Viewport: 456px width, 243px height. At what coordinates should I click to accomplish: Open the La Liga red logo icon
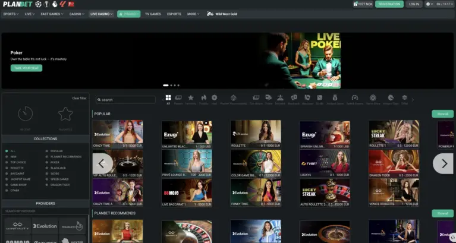(x=63, y=4)
